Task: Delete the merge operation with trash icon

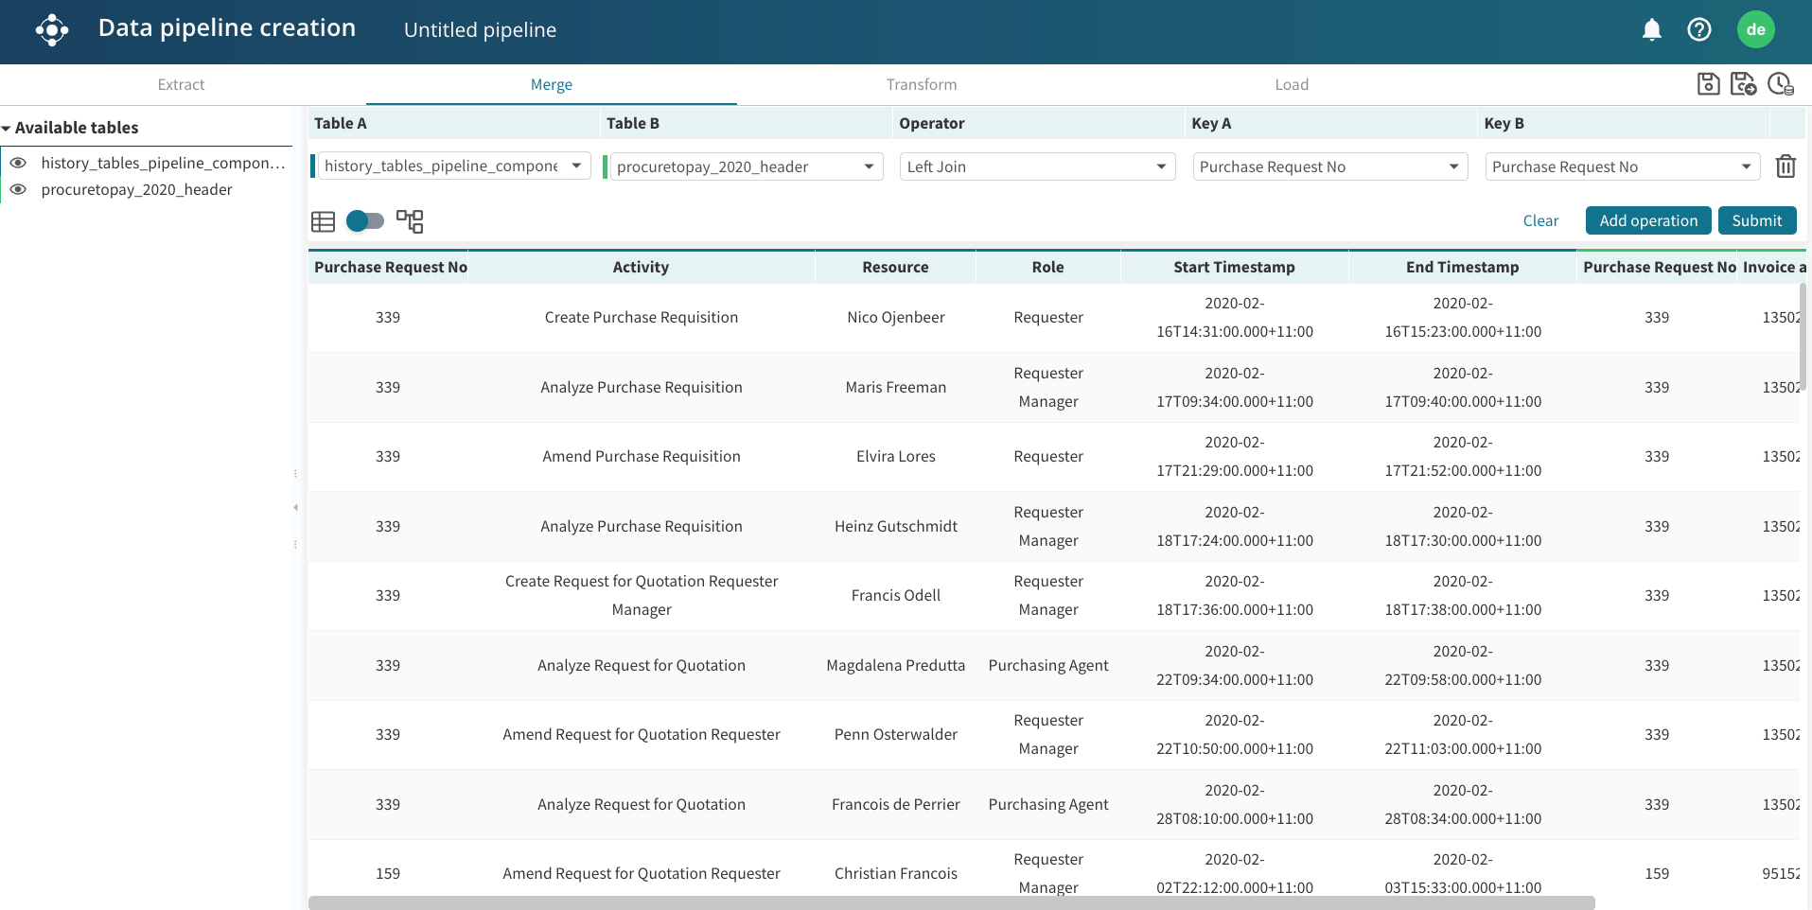Action: tap(1785, 166)
